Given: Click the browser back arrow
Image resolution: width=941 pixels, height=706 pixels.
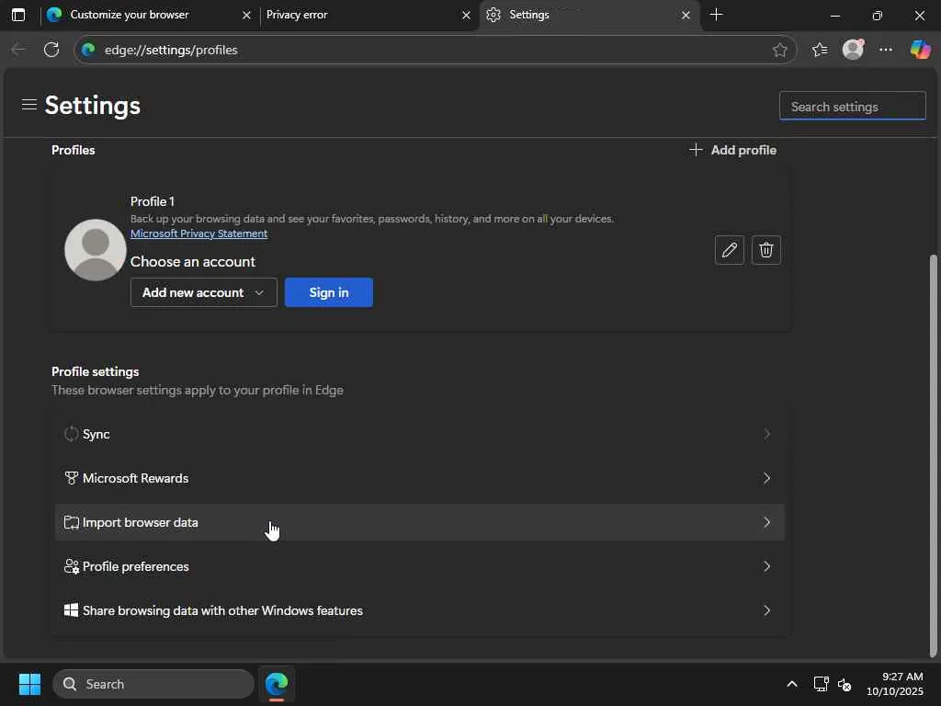Looking at the screenshot, I should pos(18,50).
